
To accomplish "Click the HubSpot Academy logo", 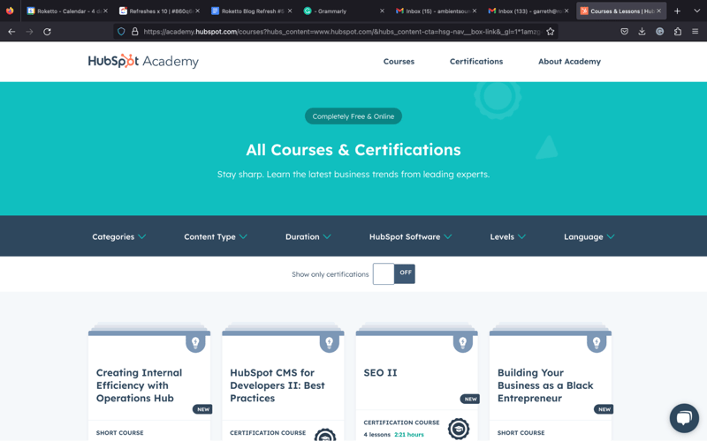I will (143, 62).
